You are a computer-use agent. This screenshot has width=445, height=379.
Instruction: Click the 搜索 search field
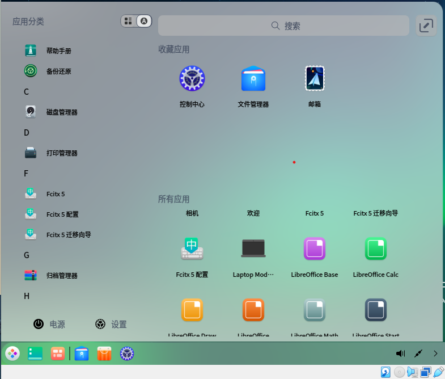pos(283,26)
